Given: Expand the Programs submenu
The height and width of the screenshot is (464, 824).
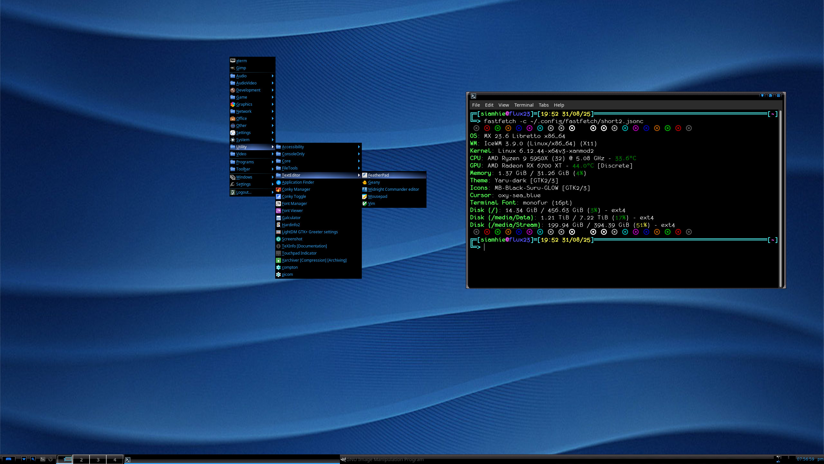Looking at the screenshot, I should [x=252, y=162].
